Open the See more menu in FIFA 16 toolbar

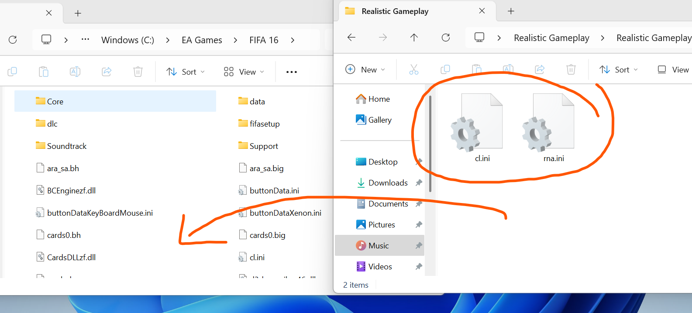[292, 72]
